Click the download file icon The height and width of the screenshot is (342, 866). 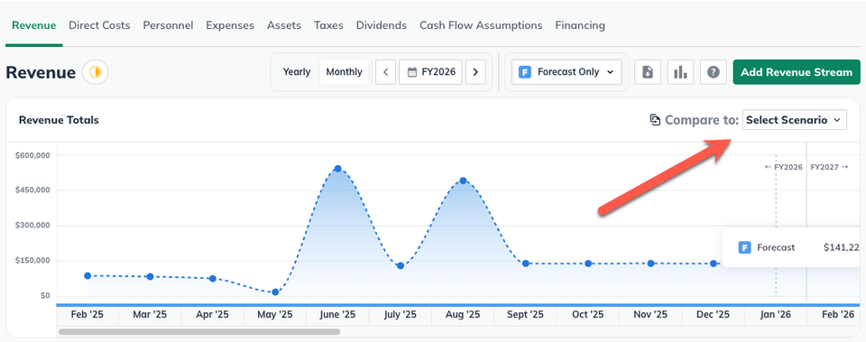click(x=648, y=72)
